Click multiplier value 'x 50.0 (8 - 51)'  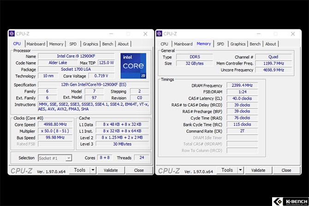coord(55,131)
